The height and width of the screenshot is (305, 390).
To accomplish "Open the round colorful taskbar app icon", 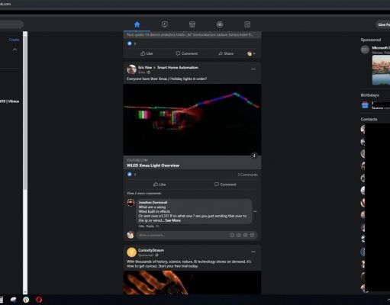I will [26, 300].
